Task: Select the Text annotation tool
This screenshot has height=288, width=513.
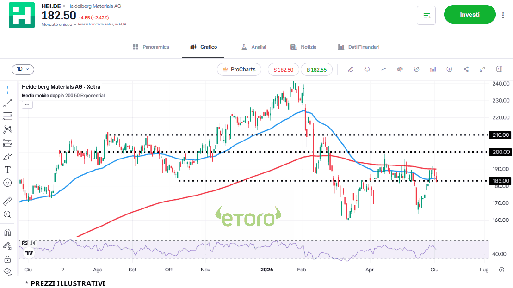Action: [7, 170]
